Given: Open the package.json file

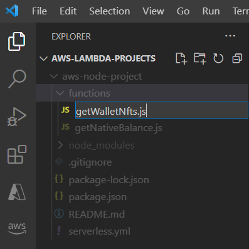Looking at the screenshot, I should pyautogui.click(x=98, y=197).
